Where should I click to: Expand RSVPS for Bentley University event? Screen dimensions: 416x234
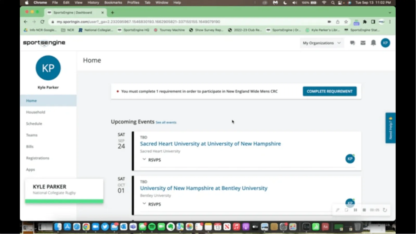152,204
